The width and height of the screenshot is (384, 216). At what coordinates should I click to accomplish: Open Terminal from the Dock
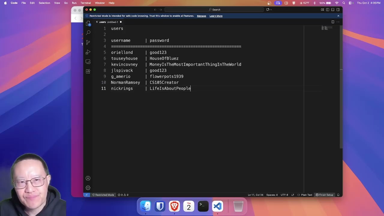coord(203,206)
